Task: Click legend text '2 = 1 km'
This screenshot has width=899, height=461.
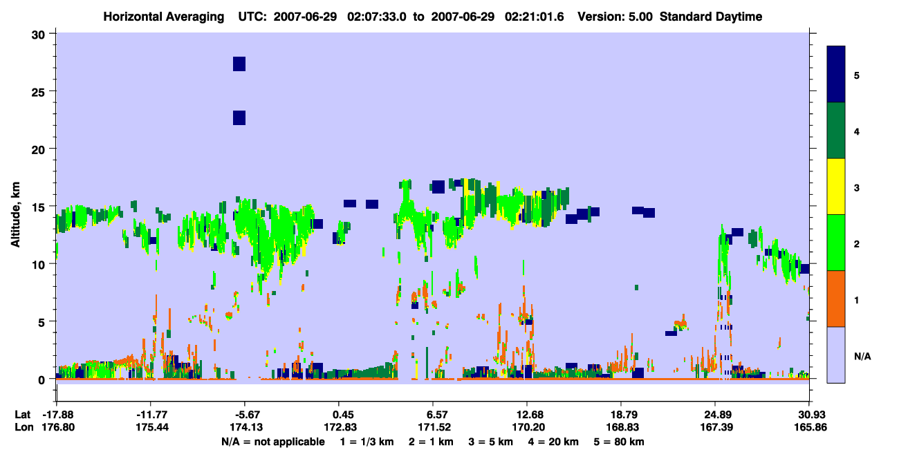Action: (432, 442)
